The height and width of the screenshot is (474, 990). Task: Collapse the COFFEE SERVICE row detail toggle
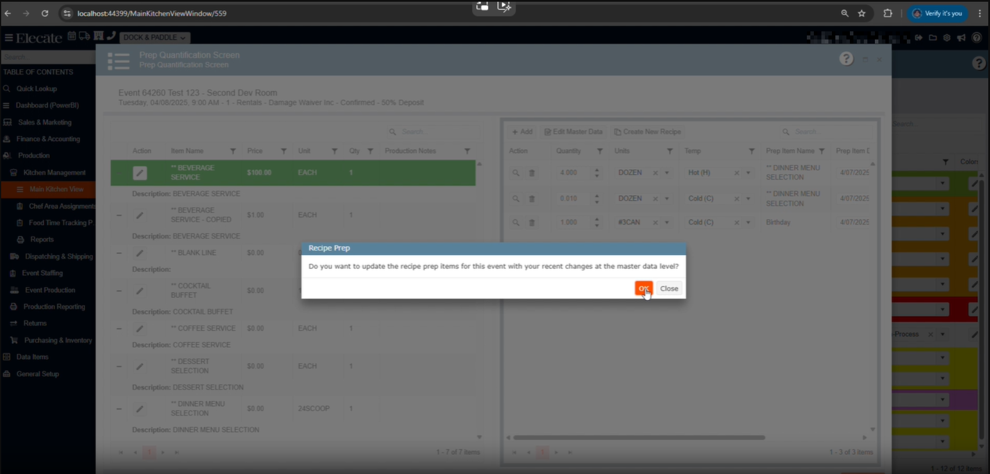119,329
